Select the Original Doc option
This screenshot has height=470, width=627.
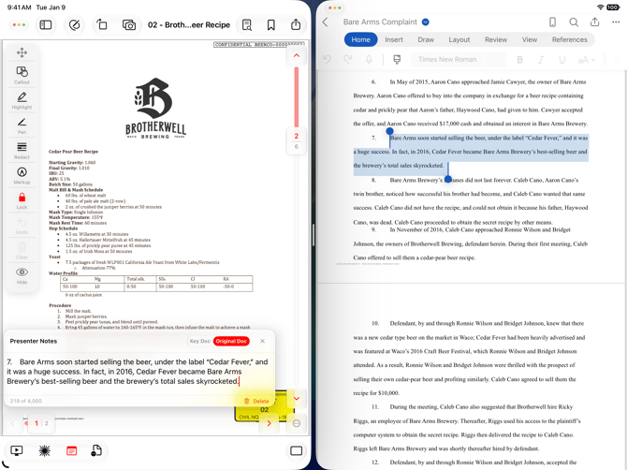(231, 341)
